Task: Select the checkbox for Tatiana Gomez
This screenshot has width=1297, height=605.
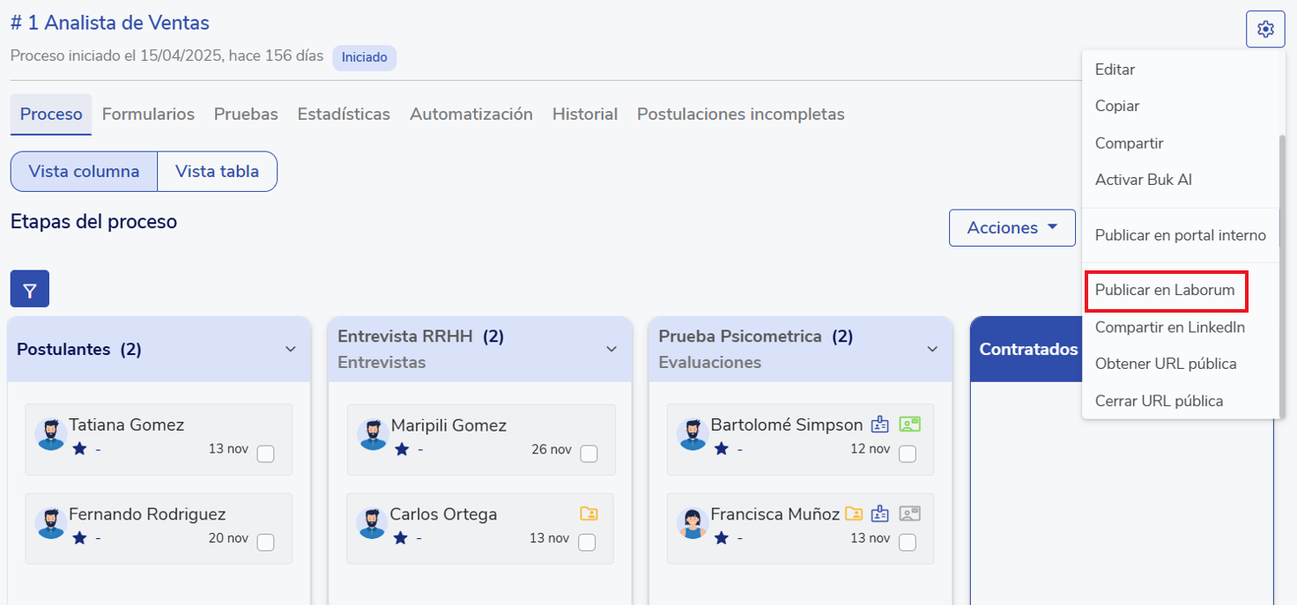Action: pos(265,454)
